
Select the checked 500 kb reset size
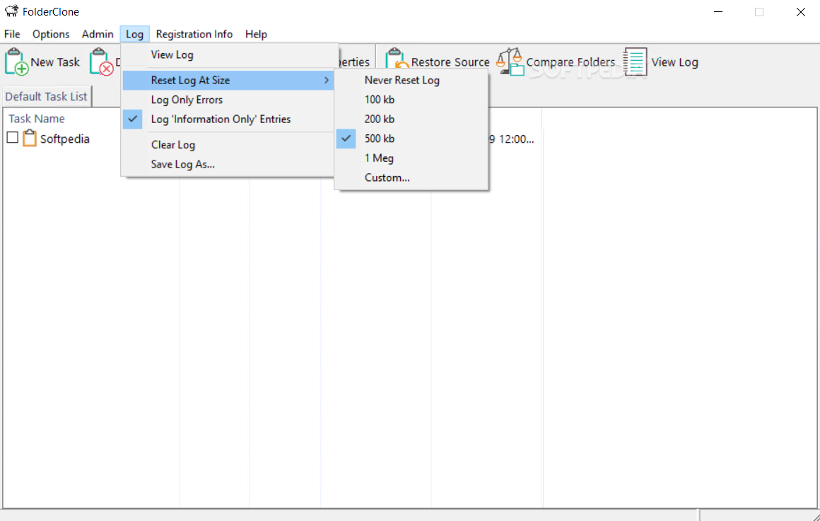[411, 139]
